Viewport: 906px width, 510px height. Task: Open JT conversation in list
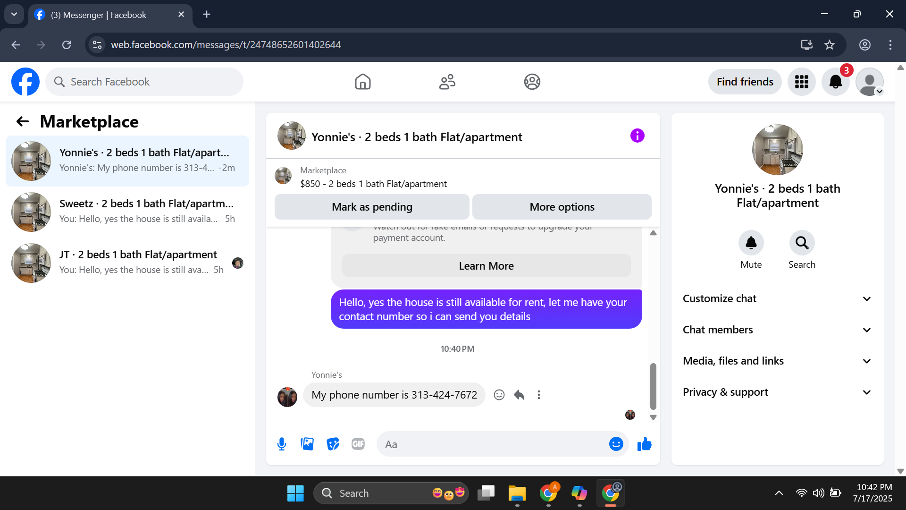pos(127,263)
